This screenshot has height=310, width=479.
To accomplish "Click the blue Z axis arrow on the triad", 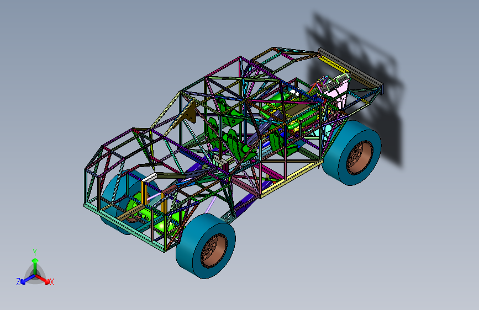I will pos(27,280).
